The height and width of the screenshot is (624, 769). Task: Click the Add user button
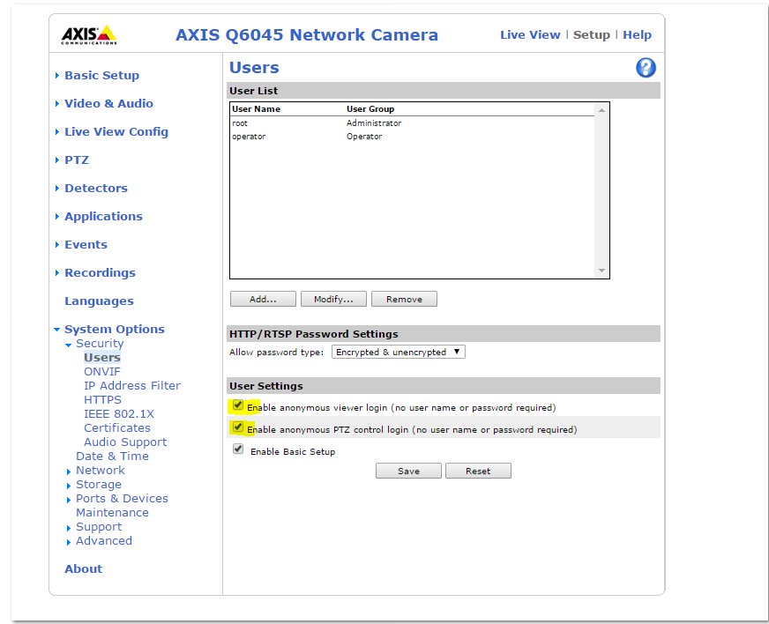coord(263,299)
